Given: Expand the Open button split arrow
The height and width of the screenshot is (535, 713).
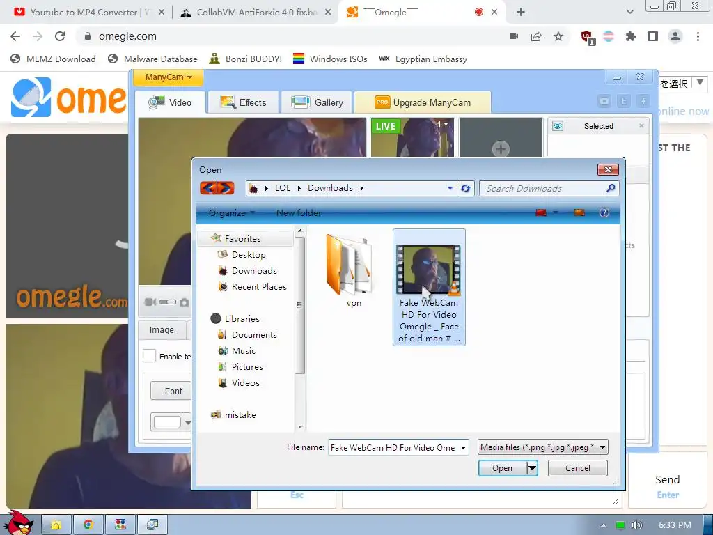Looking at the screenshot, I should (532, 468).
